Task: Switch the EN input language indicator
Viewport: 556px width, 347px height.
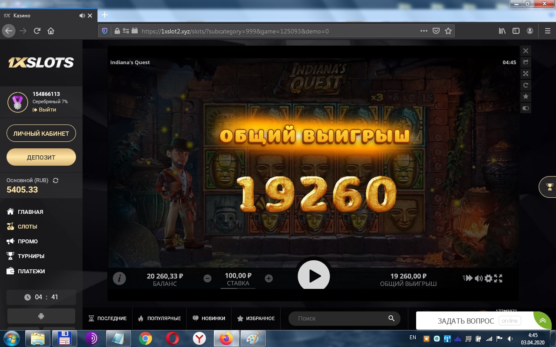Action: (413, 337)
